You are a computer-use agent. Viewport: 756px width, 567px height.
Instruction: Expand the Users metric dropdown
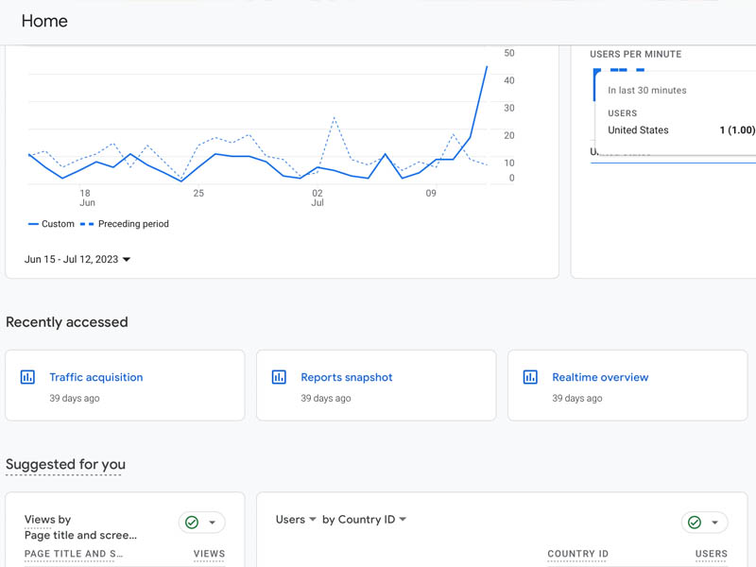pos(296,519)
